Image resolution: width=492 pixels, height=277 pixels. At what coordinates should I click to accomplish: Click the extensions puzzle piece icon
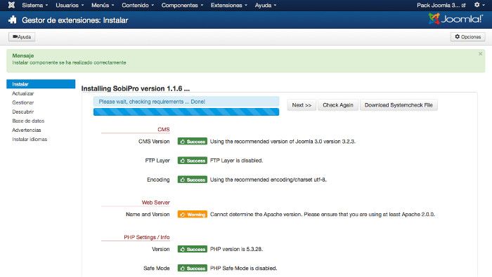[13, 20]
